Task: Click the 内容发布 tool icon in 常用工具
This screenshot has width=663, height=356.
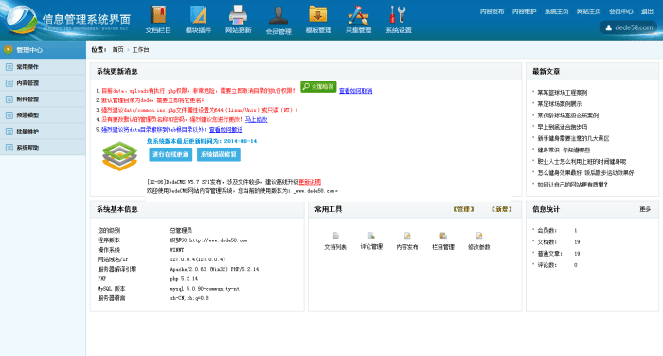Action: 407,236
